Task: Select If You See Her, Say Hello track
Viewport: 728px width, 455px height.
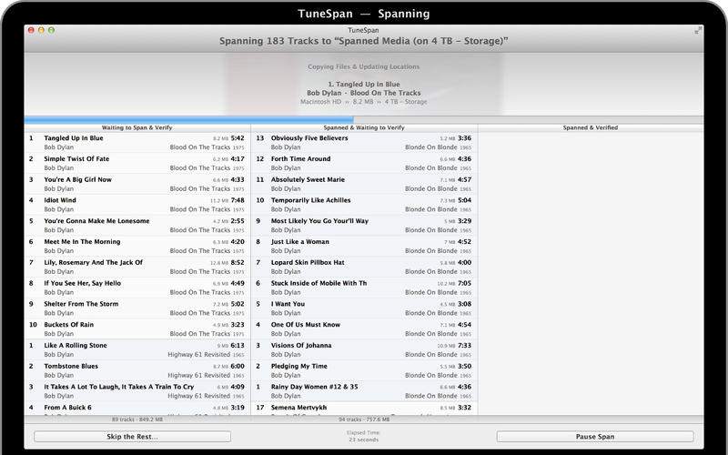Action: (x=137, y=288)
